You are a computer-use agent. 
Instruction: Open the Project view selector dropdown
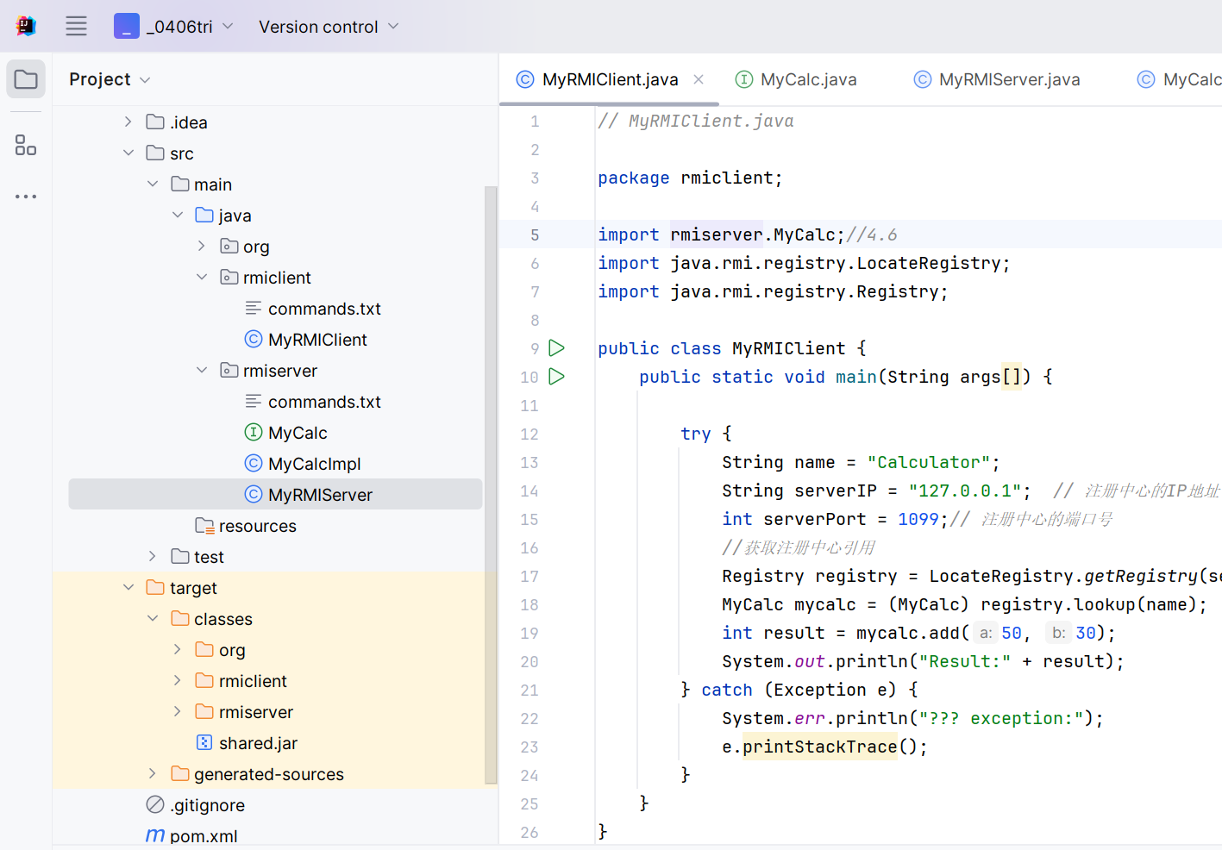pos(110,79)
